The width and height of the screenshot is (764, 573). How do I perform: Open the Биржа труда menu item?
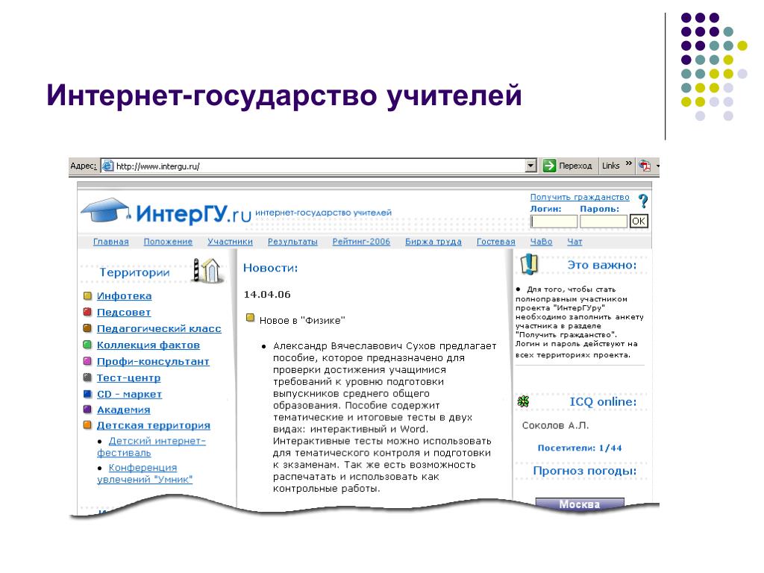433,242
